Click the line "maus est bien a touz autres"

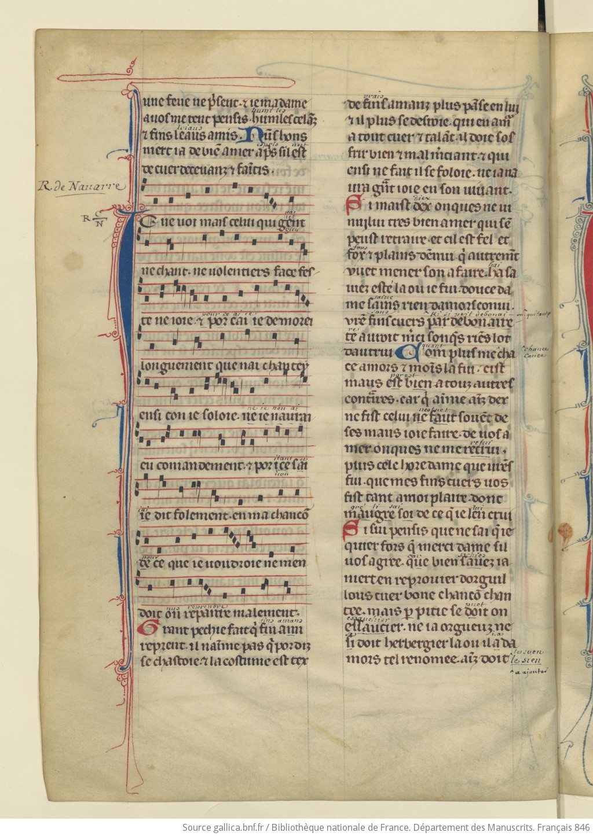(429, 383)
